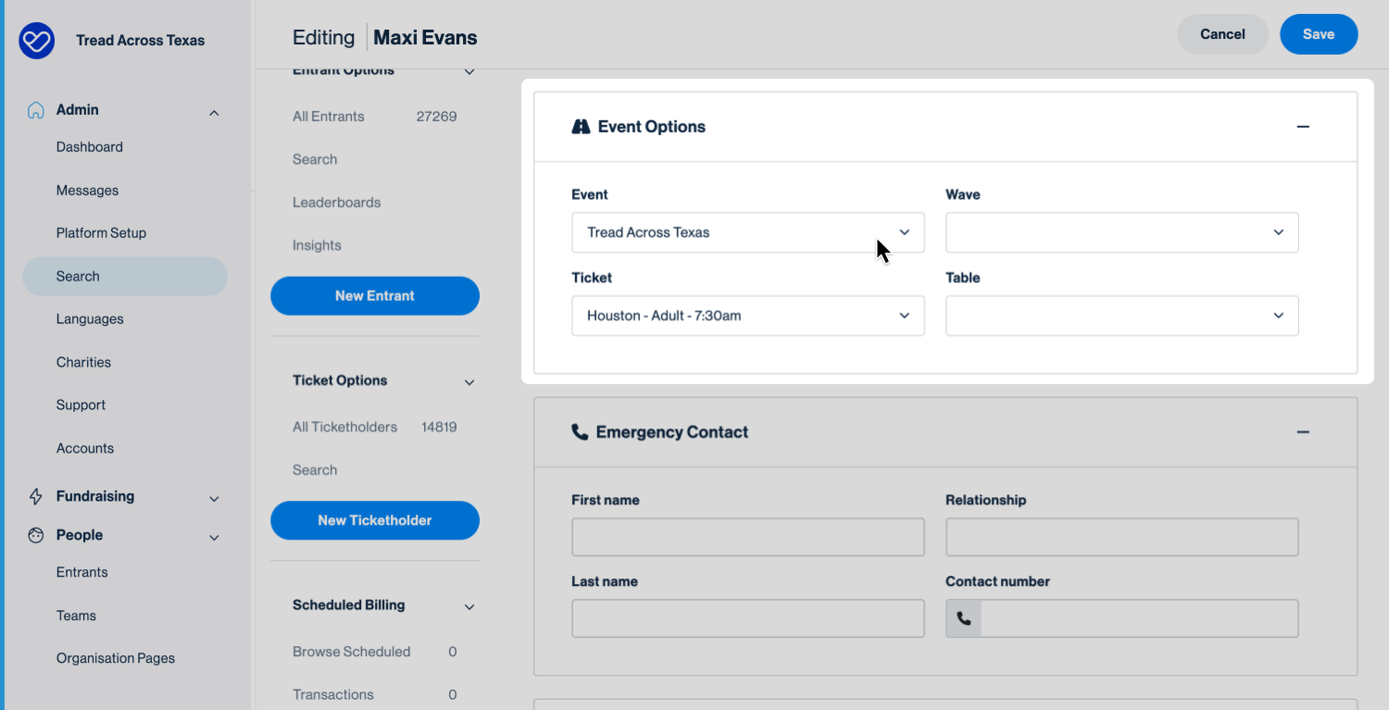Screen dimensions: 1389x710
Task: Click the Cancel button
Action: point(1222,34)
